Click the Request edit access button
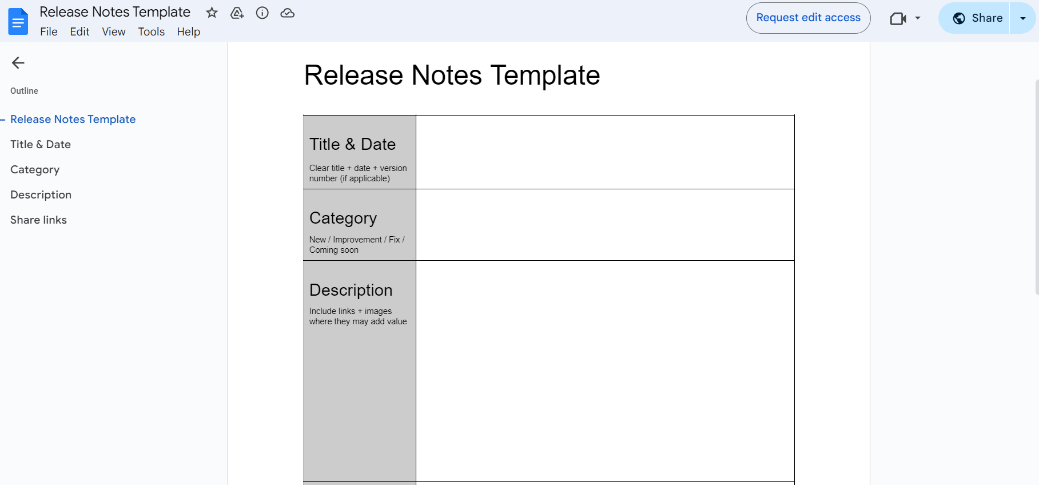This screenshot has width=1039, height=485. 808,18
